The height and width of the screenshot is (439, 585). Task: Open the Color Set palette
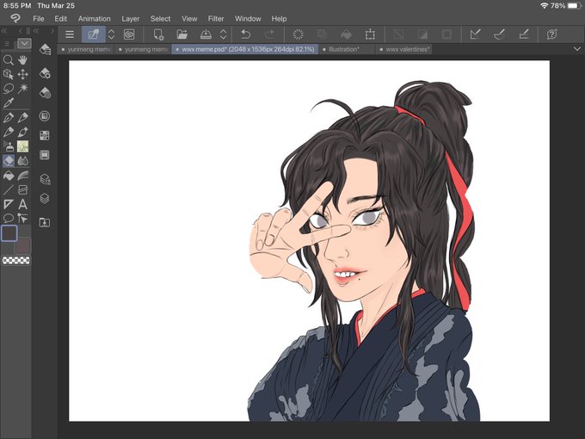tap(45, 135)
